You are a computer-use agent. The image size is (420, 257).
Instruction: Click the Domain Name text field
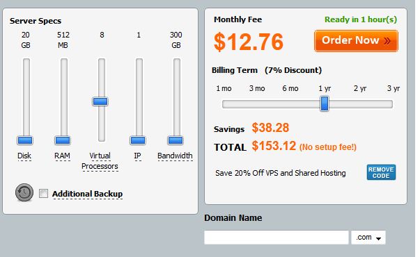(x=276, y=238)
